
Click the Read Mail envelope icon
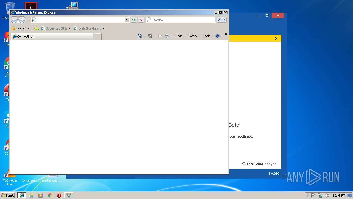click(160, 36)
